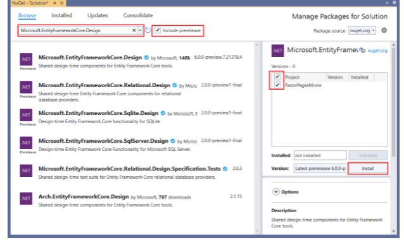
Task: Click verified badge next to Relational.Design package
Action: (175, 85)
